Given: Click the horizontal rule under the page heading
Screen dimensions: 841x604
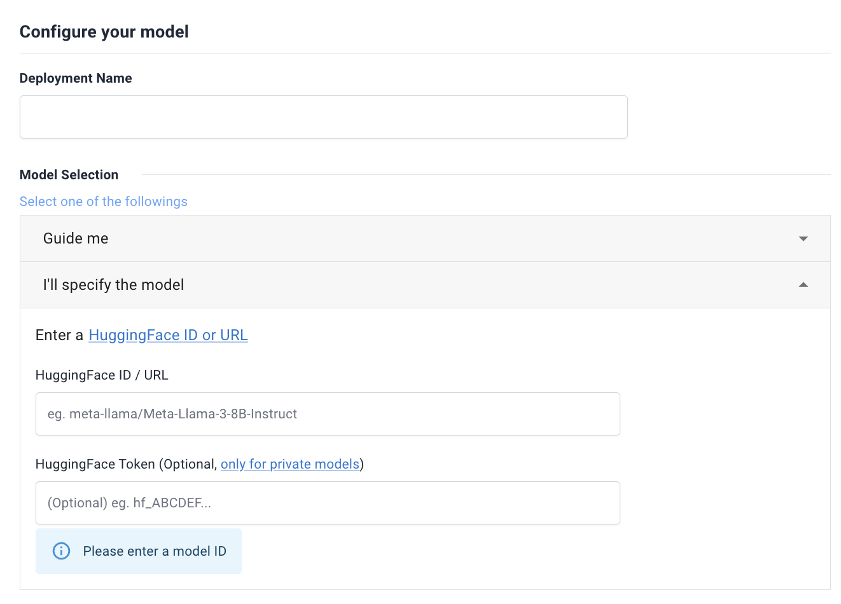Looking at the screenshot, I should tap(425, 53).
